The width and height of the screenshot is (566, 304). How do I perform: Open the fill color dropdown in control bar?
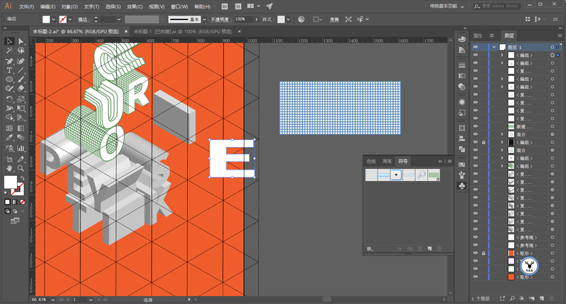[x=53, y=19]
